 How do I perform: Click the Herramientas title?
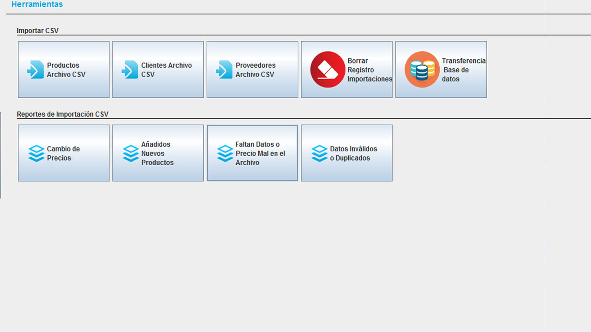coord(37,4)
